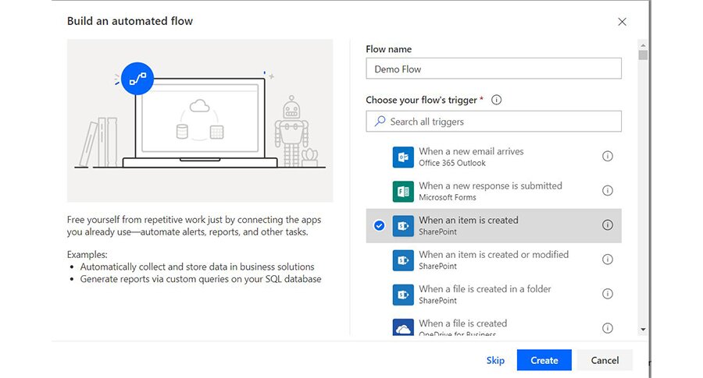Screen dimensions: 703x378
Task: Click info icon beside 'Choose your flow's trigger'
Action: tap(496, 100)
